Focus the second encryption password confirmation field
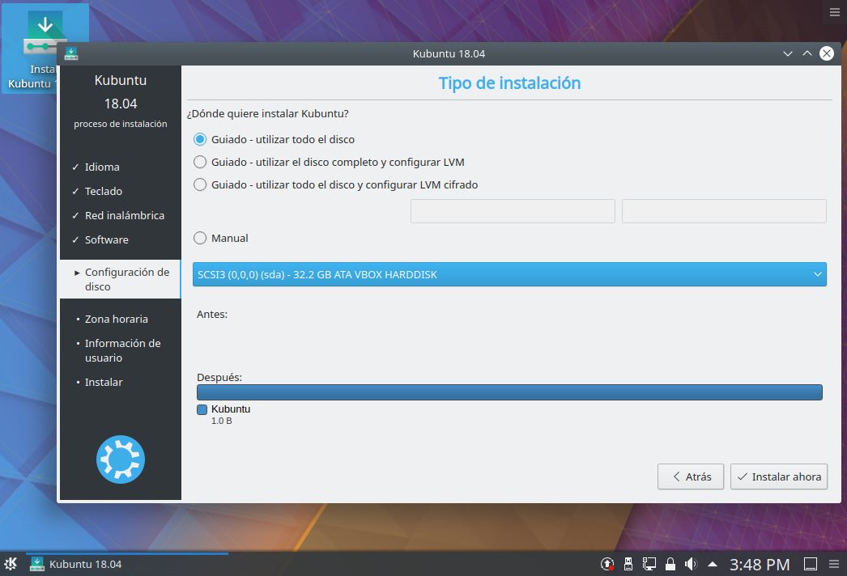Image resolution: width=847 pixels, height=576 pixels. [724, 211]
